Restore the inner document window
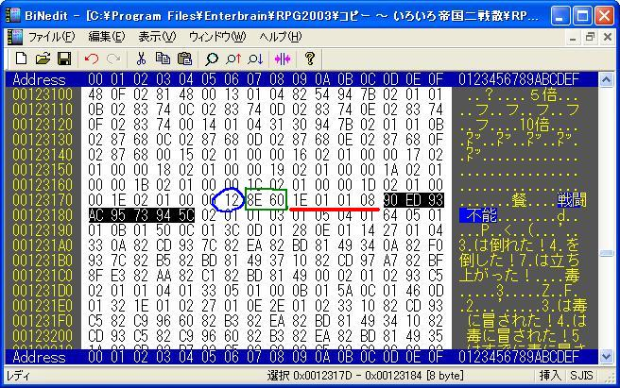 click(x=590, y=38)
